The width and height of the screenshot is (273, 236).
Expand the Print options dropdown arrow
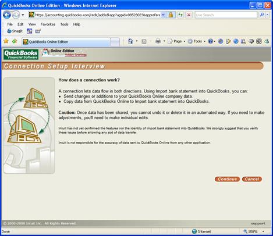pyautogui.click(x=164, y=41)
